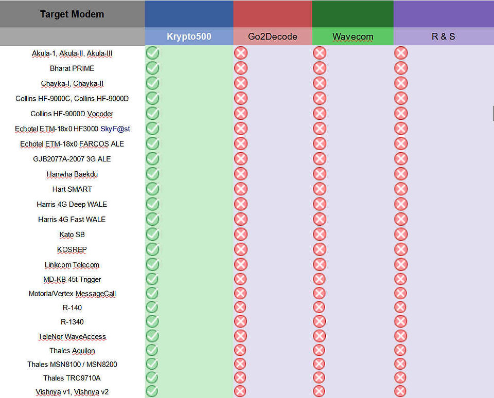
Task: Select the Wavecom column header
Action: 353,37
